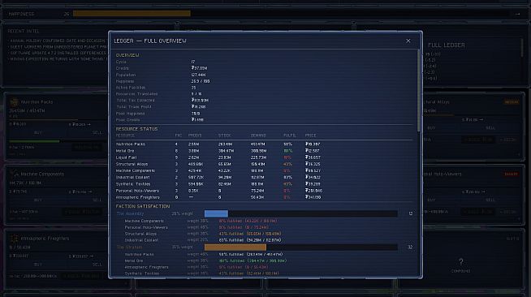Viewport: 531px width, 297px height.
Task: Select the Metal Ore resource row
Action: 264,151
